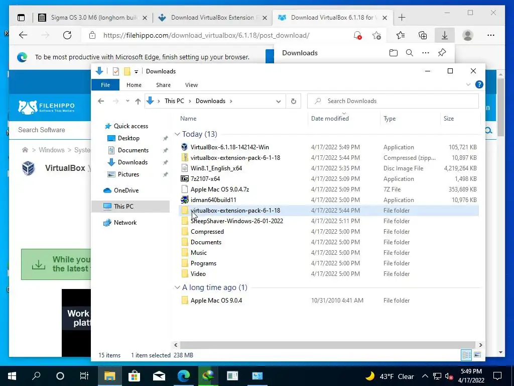Select OneDrive in navigation pane

tap(126, 190)
